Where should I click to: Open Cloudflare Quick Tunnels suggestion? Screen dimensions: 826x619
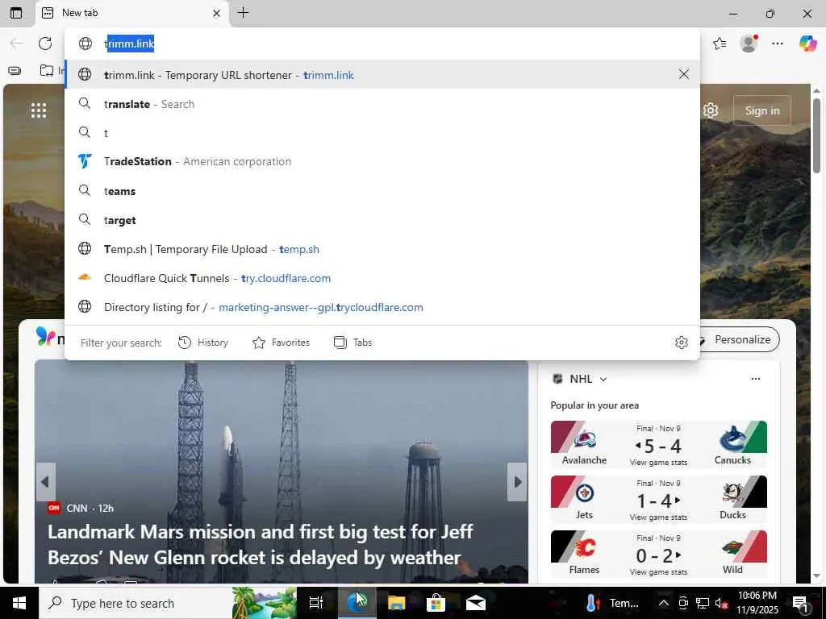(x=382, y=278)
